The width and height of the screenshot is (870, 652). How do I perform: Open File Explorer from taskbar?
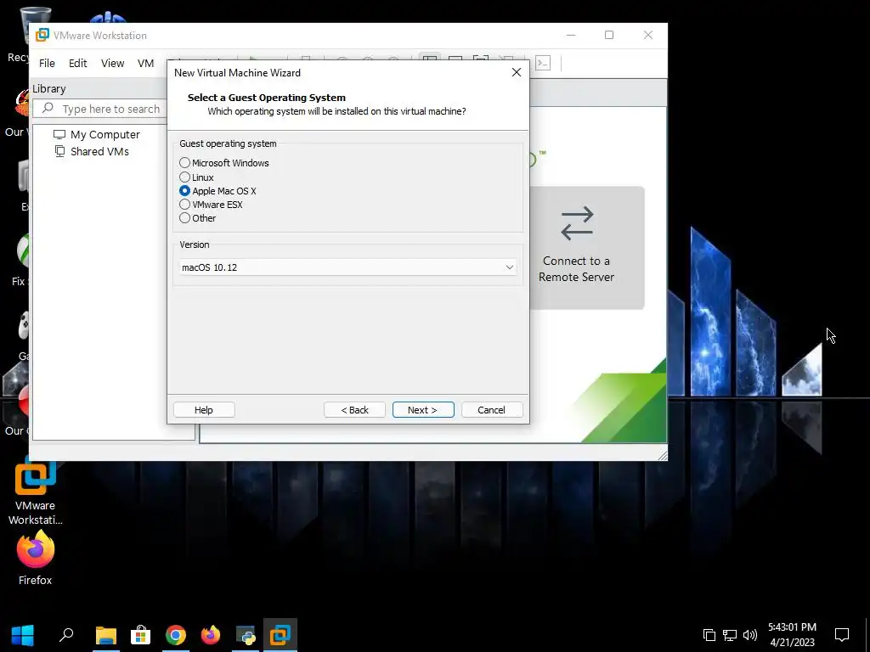(x=105, y=635)
